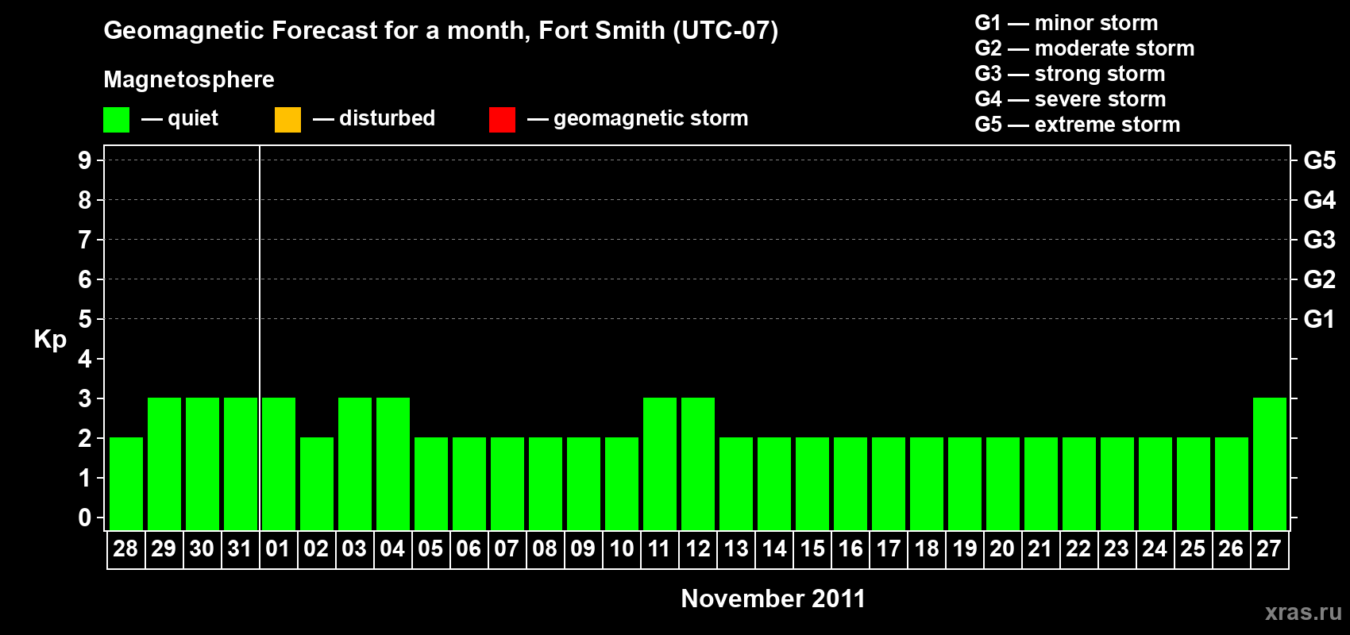Click the bar for day 20
1350x635 pixels.
pyautogui.click(x=1003, y=483)
